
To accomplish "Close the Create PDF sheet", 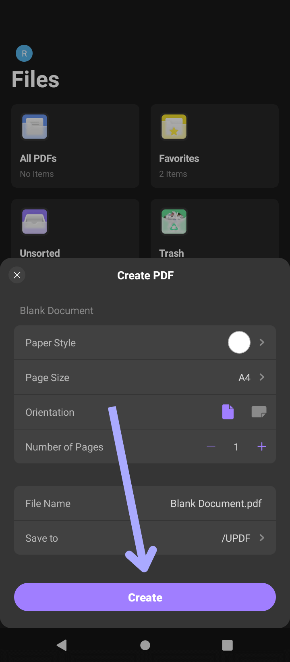I will [x=17, y=275].
